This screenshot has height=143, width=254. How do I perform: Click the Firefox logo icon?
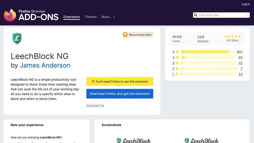point(10,15)
